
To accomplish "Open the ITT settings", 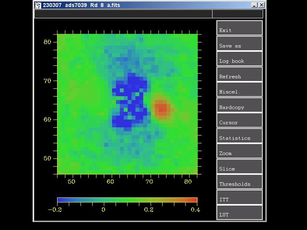I will [x=239, y=197].
